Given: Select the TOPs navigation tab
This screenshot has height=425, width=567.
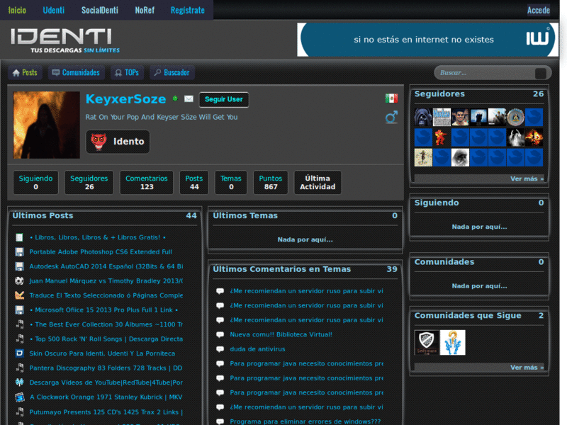Looking at the screenshot, I should tap(127, 73).
